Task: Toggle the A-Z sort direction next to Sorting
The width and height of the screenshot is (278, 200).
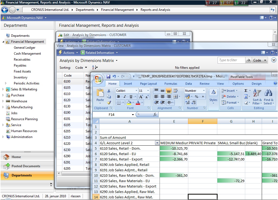Action: pyautogui.click(x=95, y=67)
